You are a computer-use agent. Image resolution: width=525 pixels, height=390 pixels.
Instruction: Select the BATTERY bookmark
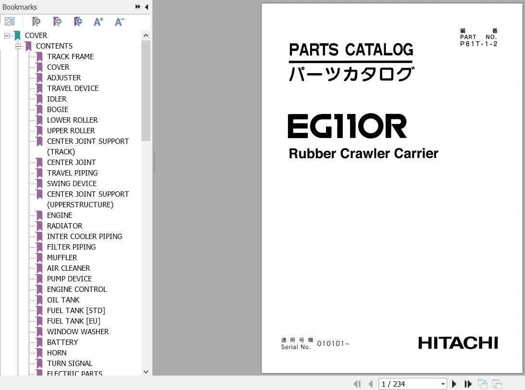click(x=62, y=342)
